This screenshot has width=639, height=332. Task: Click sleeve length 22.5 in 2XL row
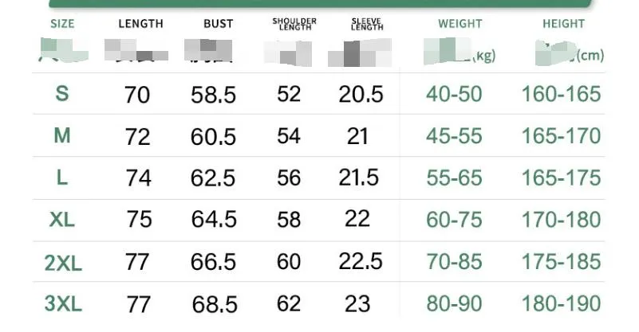[361, 261]
